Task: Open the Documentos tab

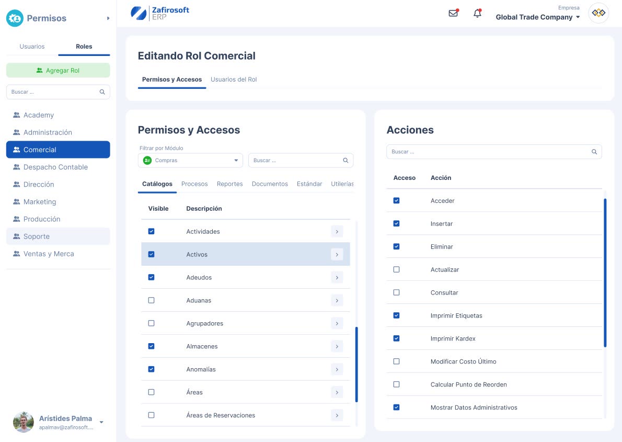Action: (270, 184)
